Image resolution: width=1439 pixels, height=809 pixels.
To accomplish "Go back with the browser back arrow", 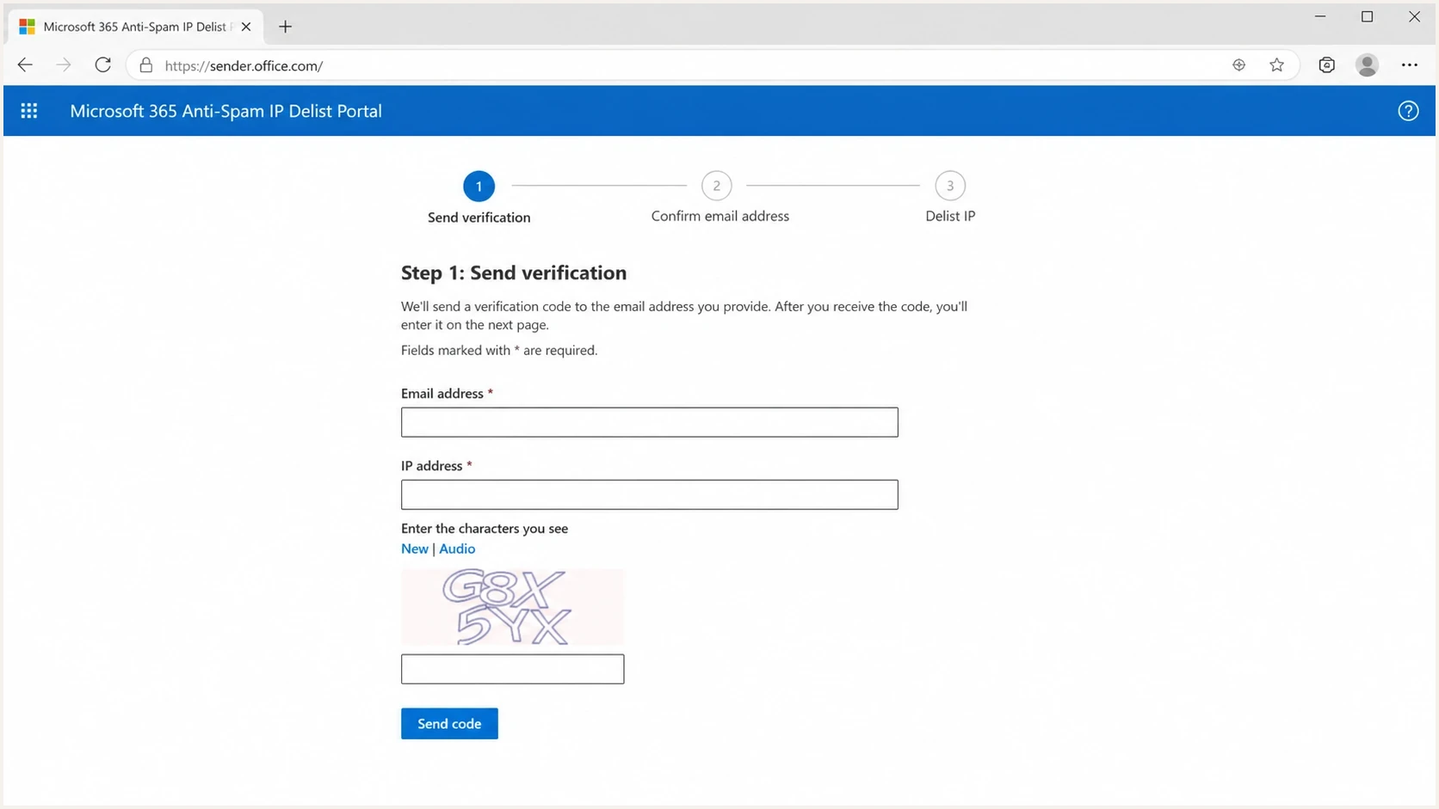I will 25,65.
